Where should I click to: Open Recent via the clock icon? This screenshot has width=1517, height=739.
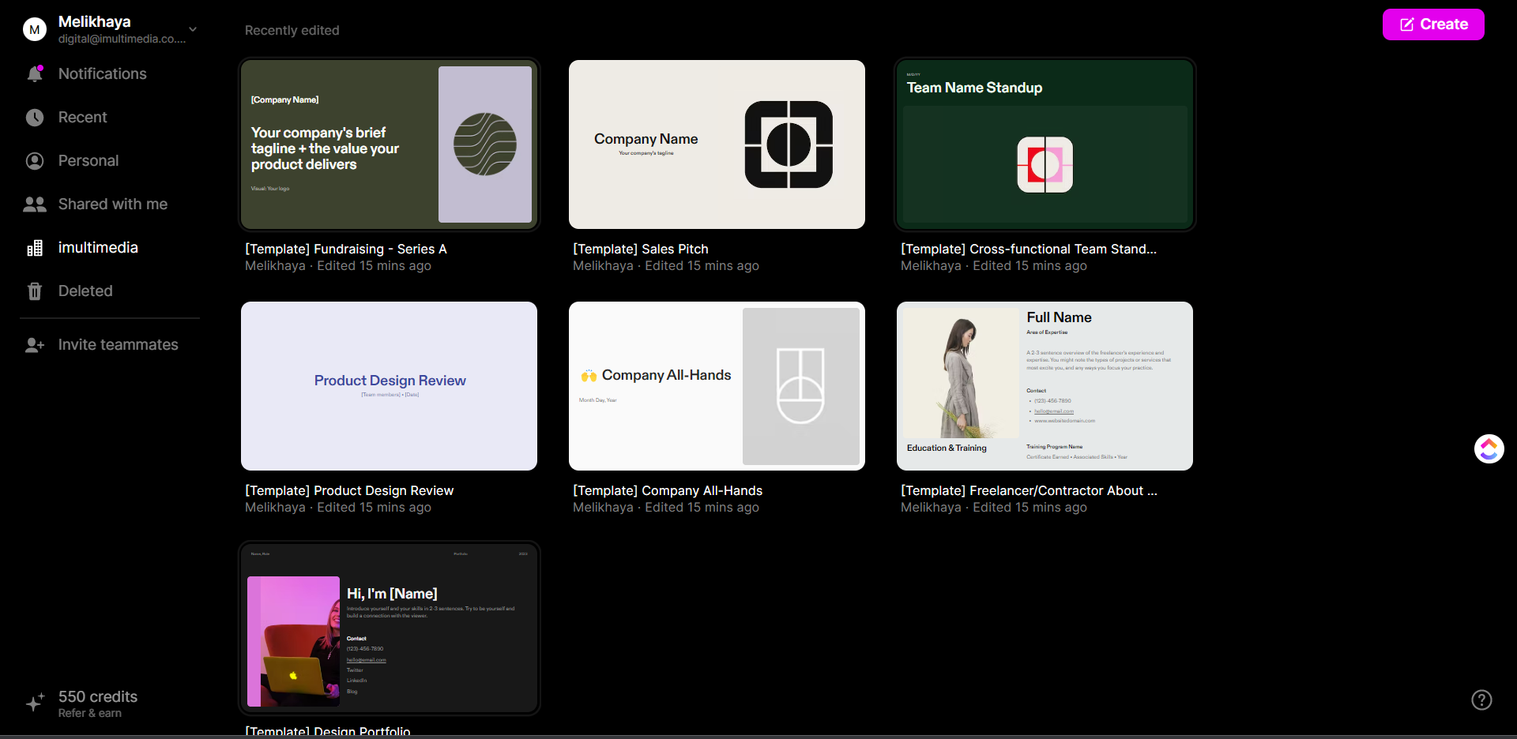point(35,118)
